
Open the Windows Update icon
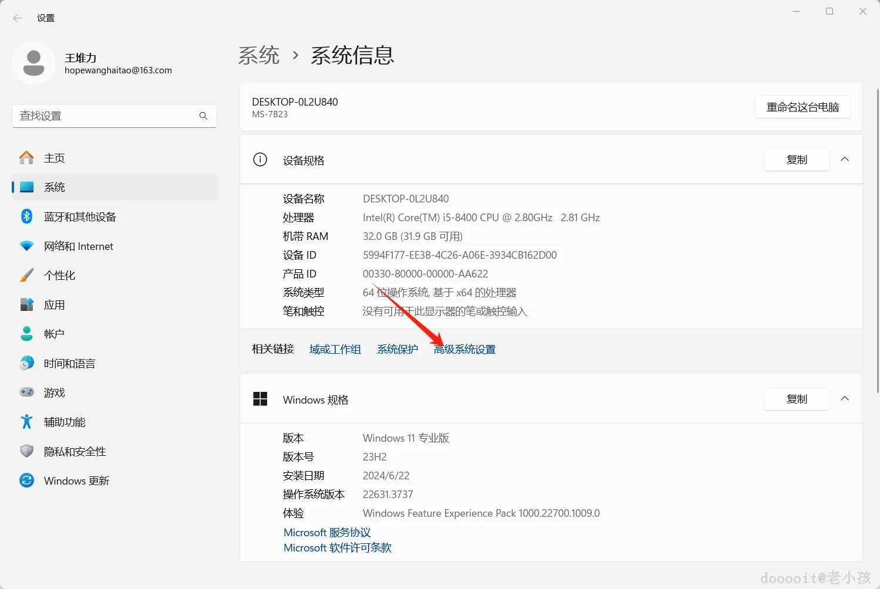pyautogui.click(x=26, y=480)
